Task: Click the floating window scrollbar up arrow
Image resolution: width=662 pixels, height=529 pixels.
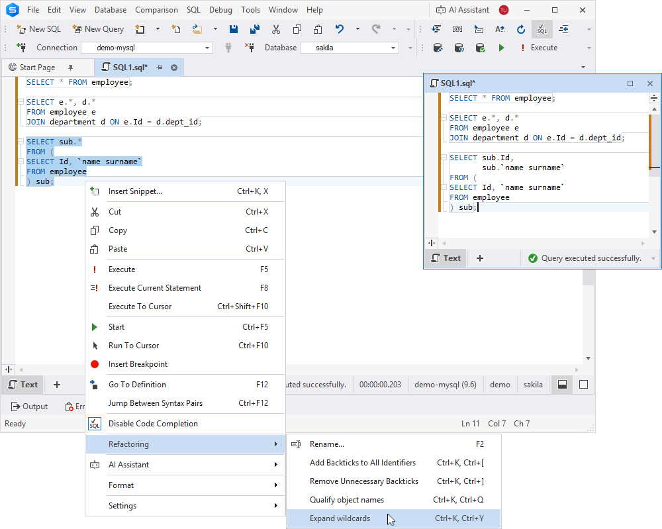Action: pos(654,109)
